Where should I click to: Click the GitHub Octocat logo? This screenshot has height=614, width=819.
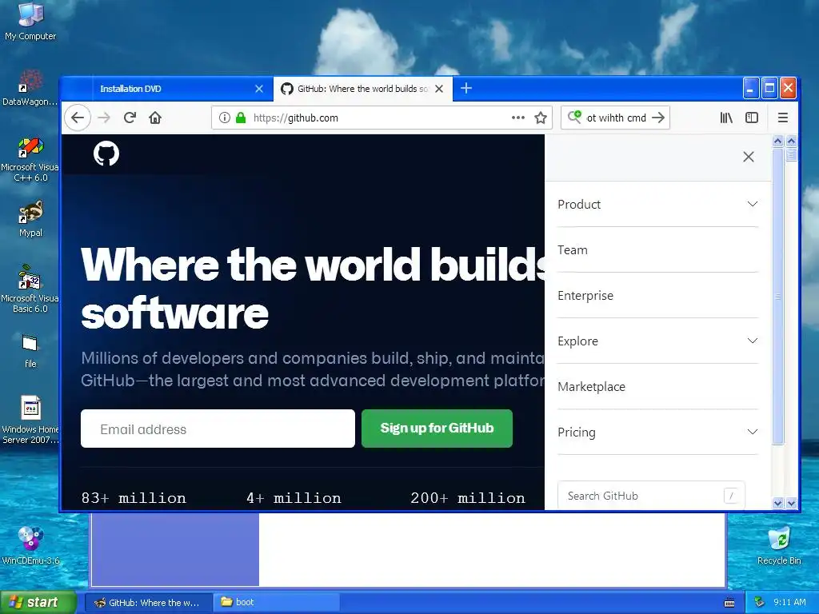pyautogui.click(x=106, y=153)
